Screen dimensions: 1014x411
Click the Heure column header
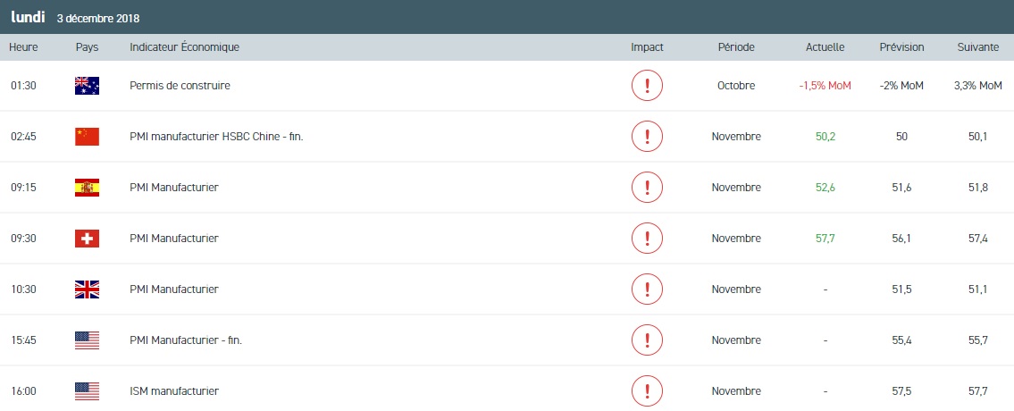pyautogui.click(x=22, y=47)
